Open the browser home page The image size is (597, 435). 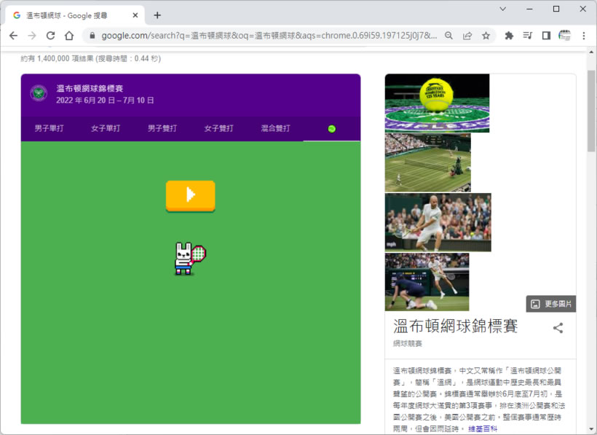tap(69, 36)
